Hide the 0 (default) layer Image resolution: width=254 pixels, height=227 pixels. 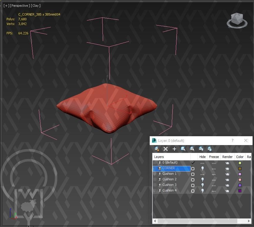point(202,163)
